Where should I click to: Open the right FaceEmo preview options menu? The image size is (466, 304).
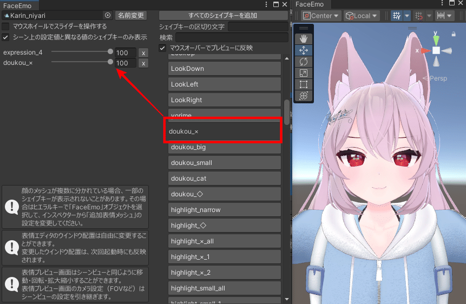pyautogui.click(x=442, y=3)
